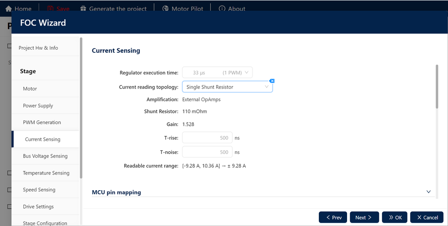Open the PWM Generation stage page
The width and height of the screenshot is (448, 226).
point(45,122)
